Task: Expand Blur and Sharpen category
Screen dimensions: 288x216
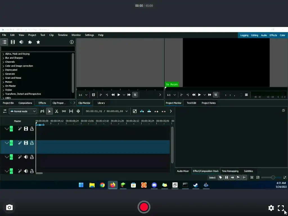Action: pyautogui.click(x=3, y=58)
